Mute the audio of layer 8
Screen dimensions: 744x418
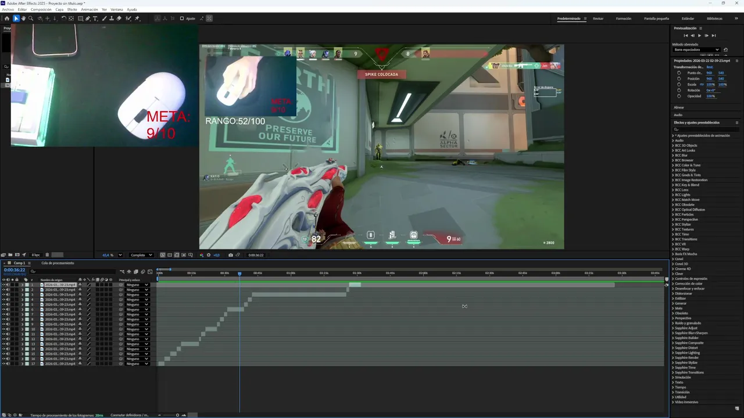(8, 319)
